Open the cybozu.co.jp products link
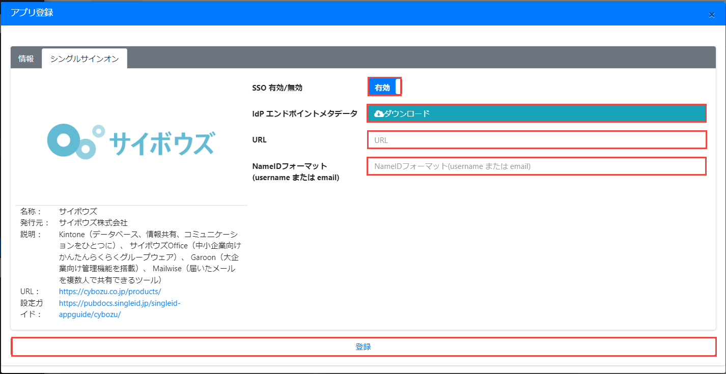Viewport: 726px width, 374px height. pyautogui.click(x=110, y=292)
